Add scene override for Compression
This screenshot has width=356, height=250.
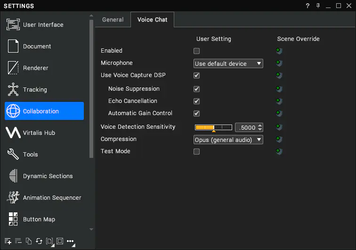click(x=279, y=139)
